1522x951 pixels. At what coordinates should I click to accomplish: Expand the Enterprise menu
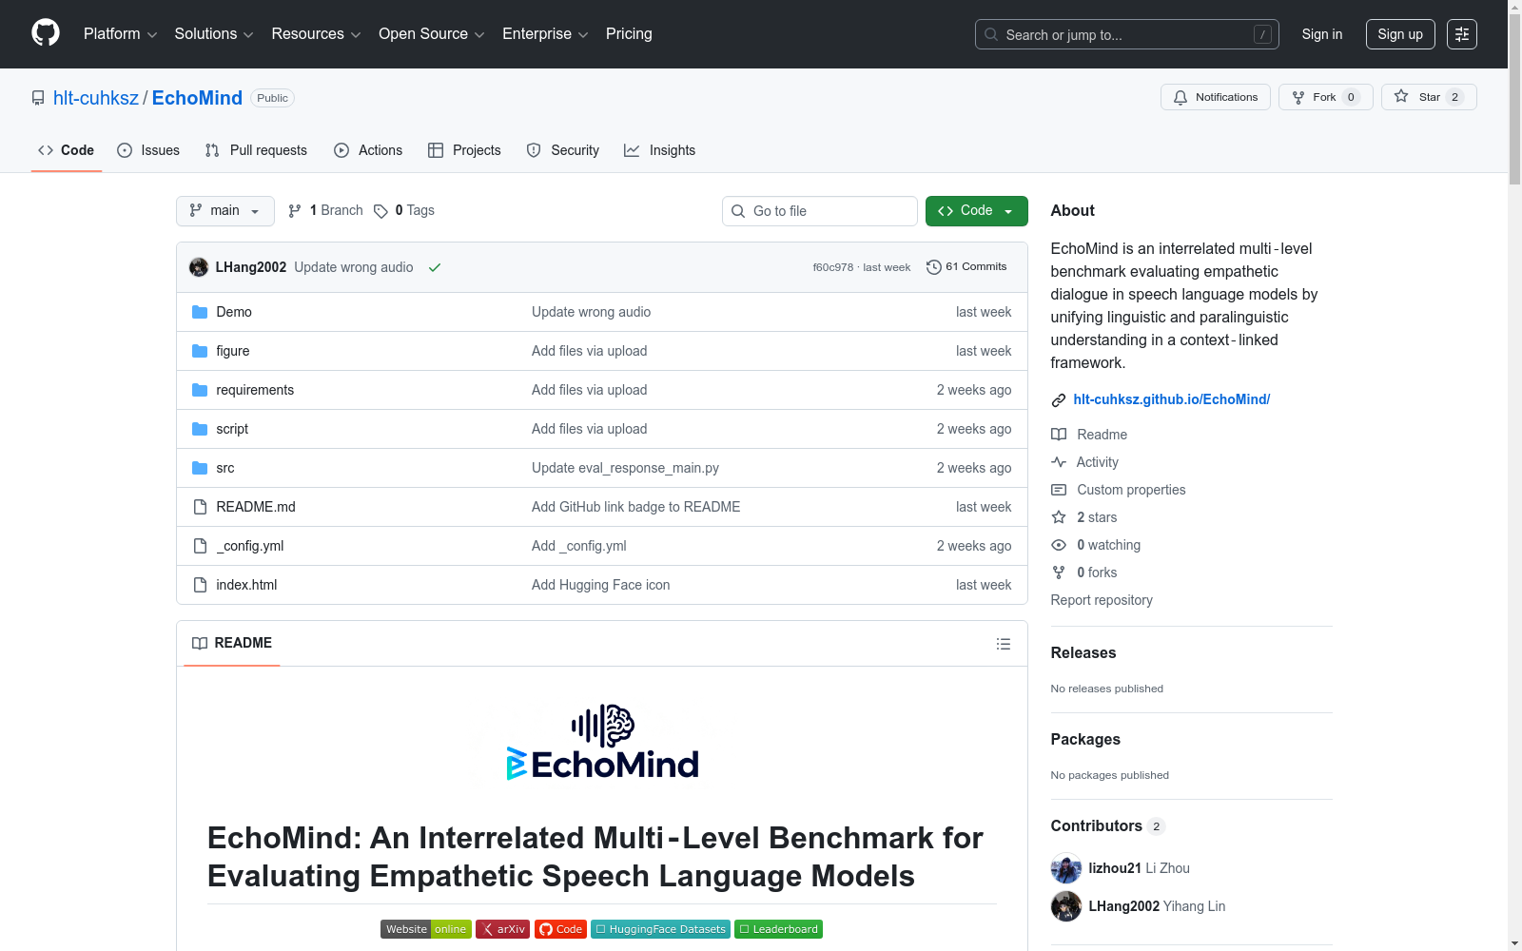click(x=545, y=34)
